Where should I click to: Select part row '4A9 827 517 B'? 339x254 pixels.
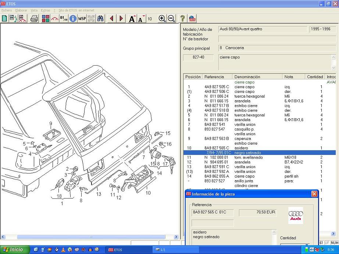(x=260, y=106)
